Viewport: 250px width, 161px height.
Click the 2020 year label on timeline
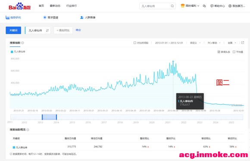point(152,122)
